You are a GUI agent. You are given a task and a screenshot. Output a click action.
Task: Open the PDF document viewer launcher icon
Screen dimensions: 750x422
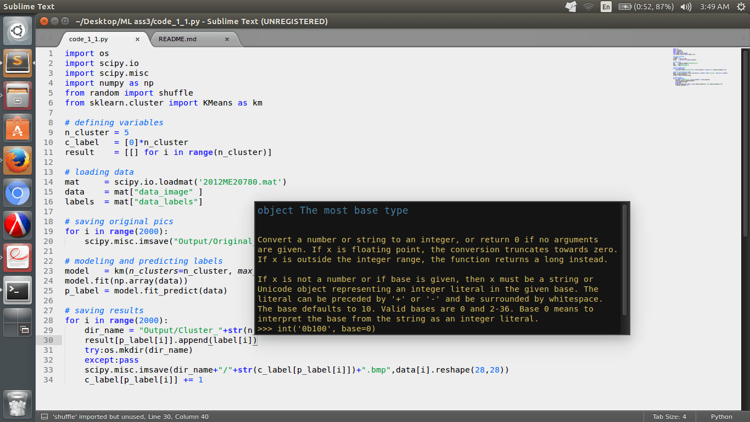click(x=18, y=258)
